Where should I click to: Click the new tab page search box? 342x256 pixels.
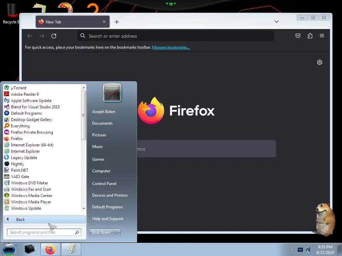206,149
